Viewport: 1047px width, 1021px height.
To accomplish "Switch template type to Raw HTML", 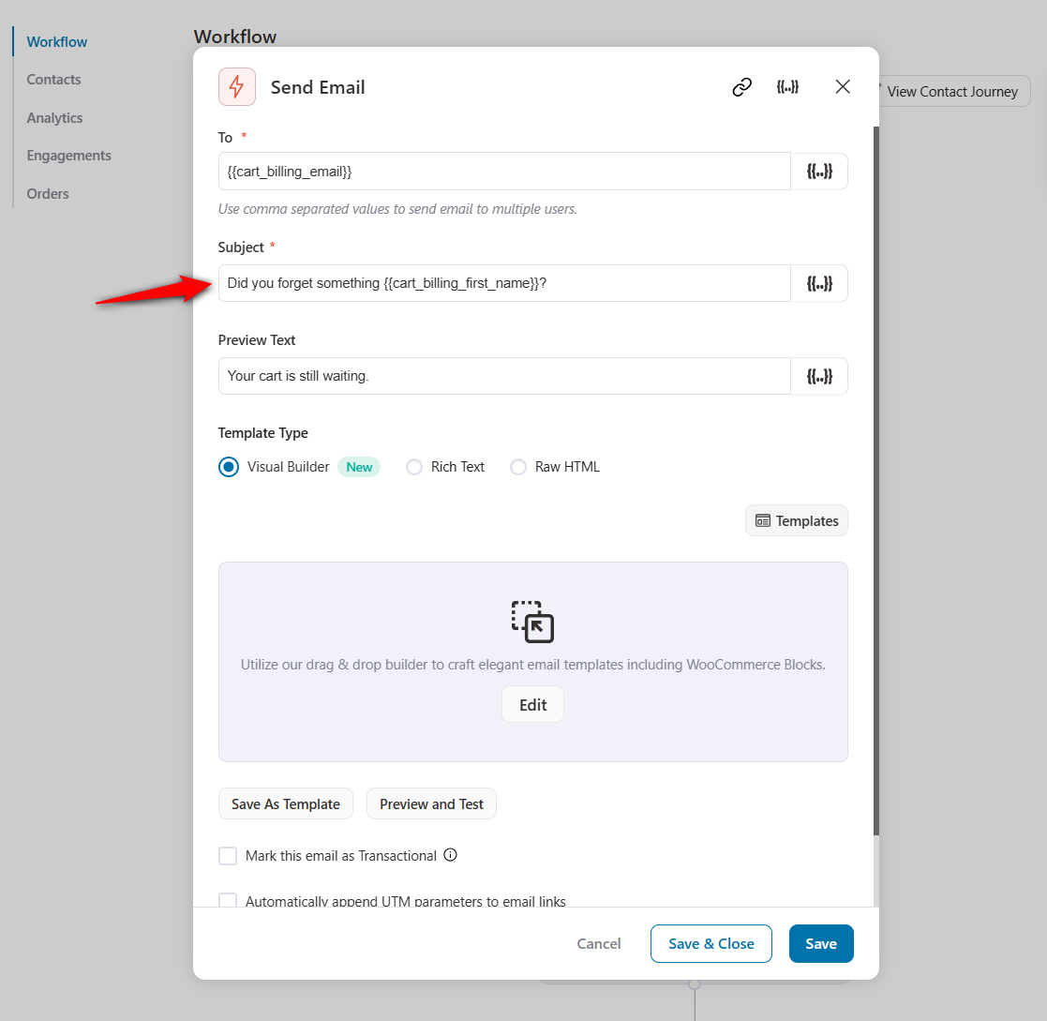I will click(518, 466).
